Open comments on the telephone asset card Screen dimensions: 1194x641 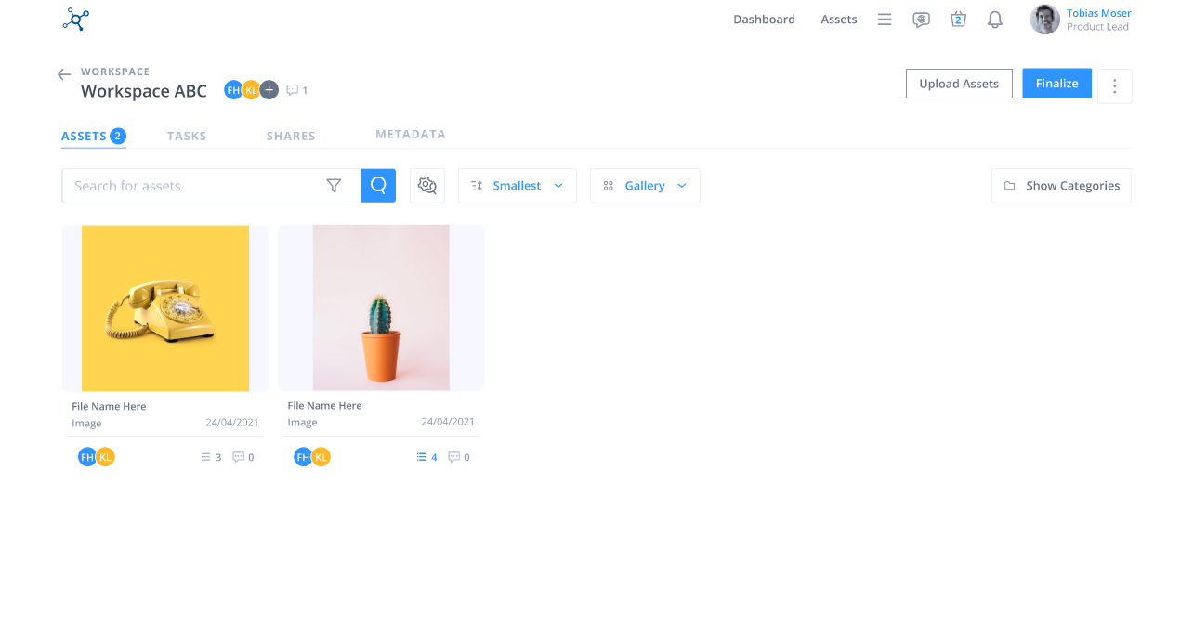[x=238, y=456]
